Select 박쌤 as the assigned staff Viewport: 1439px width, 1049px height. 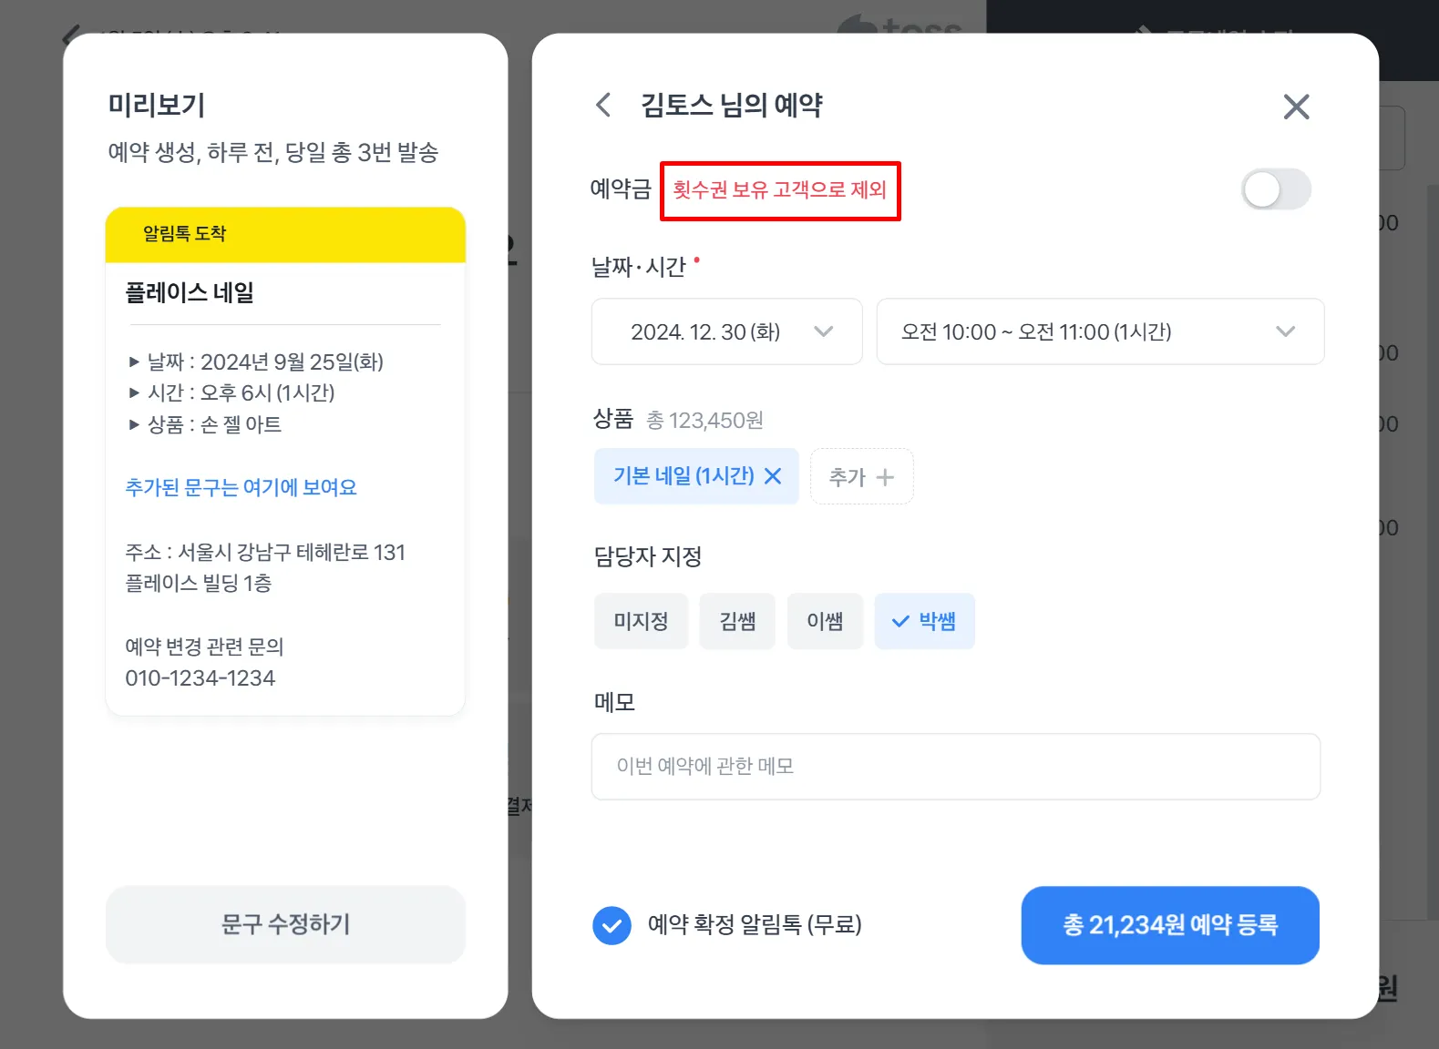pos(924,621)
